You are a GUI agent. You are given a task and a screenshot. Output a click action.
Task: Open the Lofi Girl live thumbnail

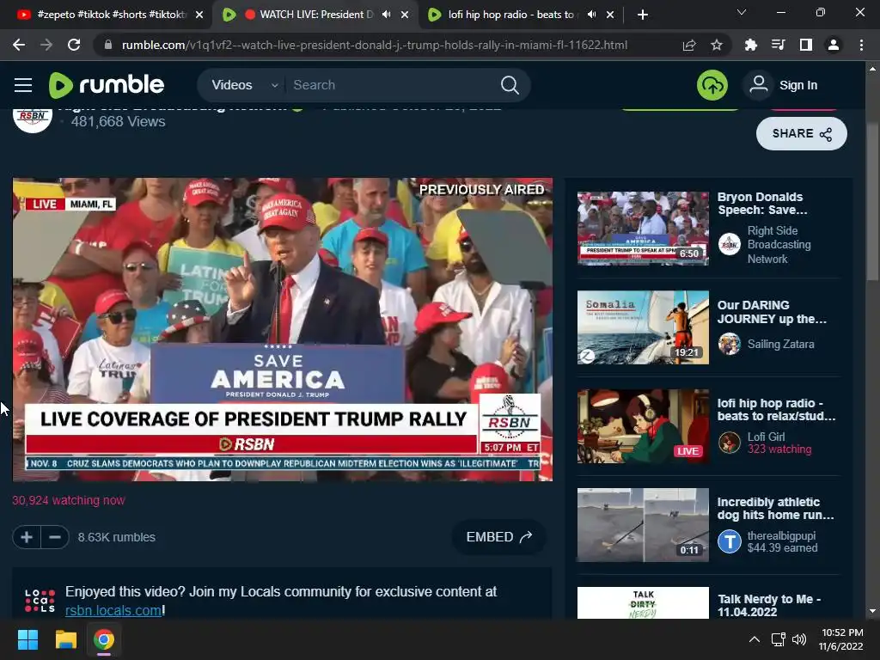(x=643, y=426)
